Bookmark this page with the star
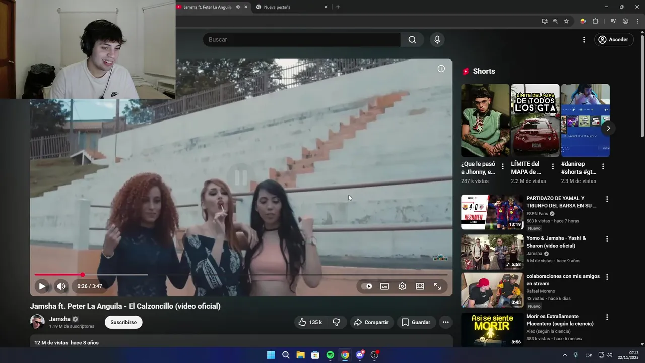This screenshot has width=645, height=363. pos(566,21)
